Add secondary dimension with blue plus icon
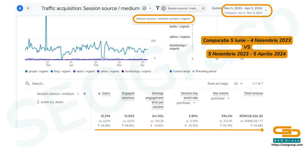 pos(84,94)
